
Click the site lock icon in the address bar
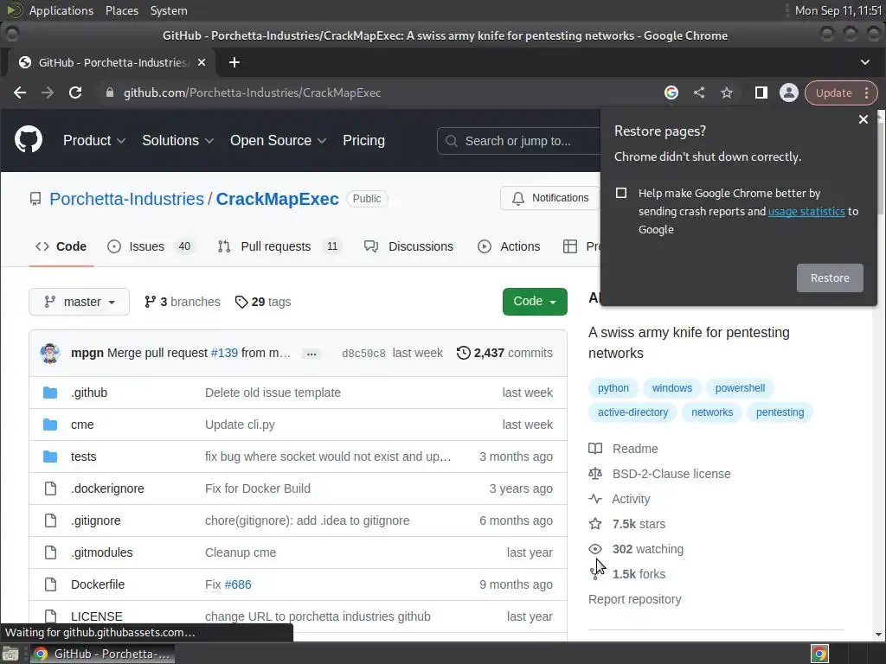[110, 93]
